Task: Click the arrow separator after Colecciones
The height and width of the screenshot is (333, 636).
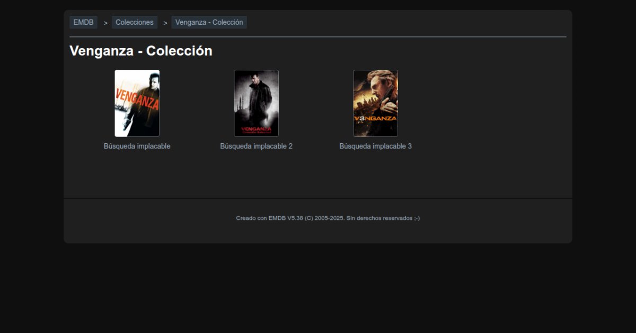Action: click(165, 23)
